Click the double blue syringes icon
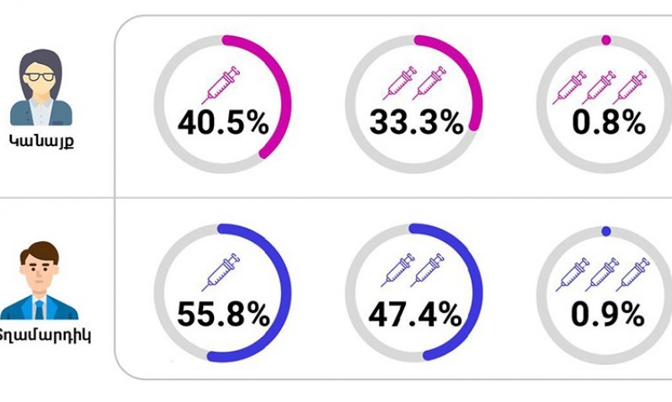The image size is (672, 402). pos(413,270)
